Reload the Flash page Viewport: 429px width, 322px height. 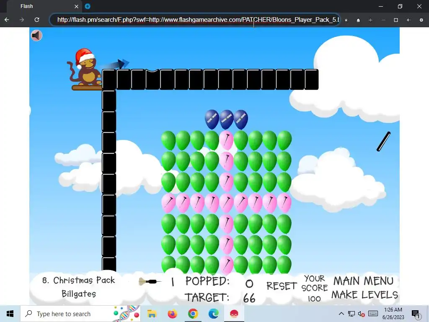click(x=37, y=20)
